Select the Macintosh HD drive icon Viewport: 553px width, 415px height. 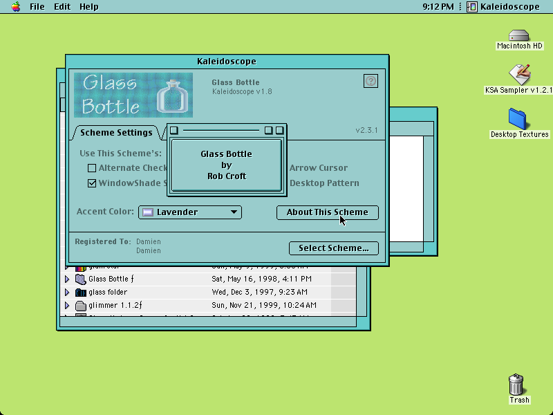click(x=519, y=36)
